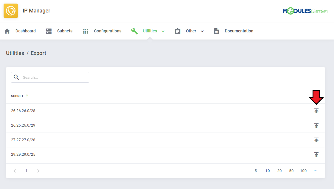This screenshot has height=189, width=334.
Task: Expand the Other dropdown chevron
Action: [x=202, y=31]
